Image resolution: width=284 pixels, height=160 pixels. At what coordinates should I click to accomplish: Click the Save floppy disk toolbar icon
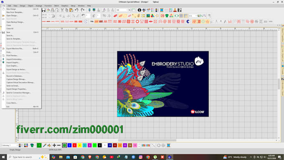pyautogui.click(x=43, y=10)
